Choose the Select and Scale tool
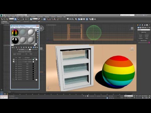This screenshot has height=113, width=151. pyautogui.click(x=31, y=19)
